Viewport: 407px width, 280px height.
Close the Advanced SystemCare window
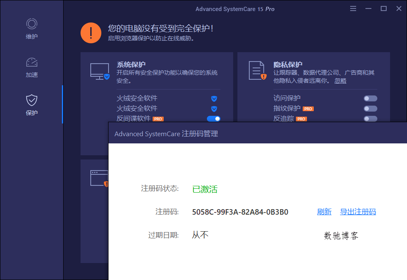click(x=399, y=8)
